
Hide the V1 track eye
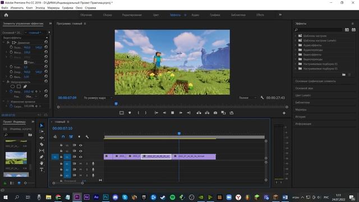point(81,157)
